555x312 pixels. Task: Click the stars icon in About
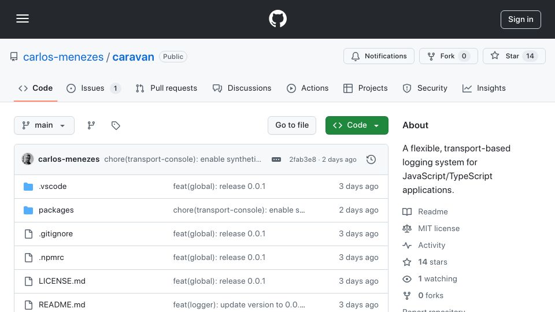pos(407,262)
